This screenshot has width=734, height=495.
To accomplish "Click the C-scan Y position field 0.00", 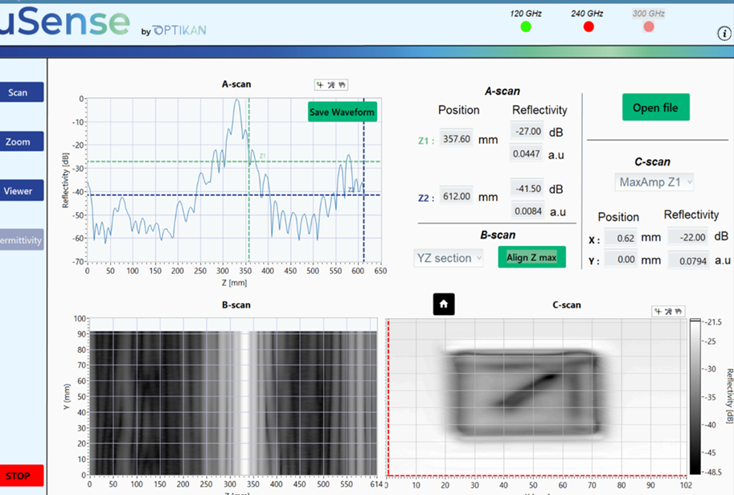I will tap(621, 260).
